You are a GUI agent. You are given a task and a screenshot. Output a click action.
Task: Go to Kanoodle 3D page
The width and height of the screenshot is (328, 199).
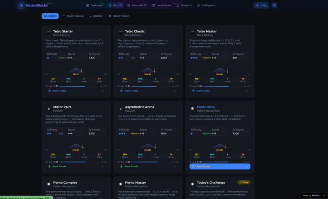coord(137,5)
